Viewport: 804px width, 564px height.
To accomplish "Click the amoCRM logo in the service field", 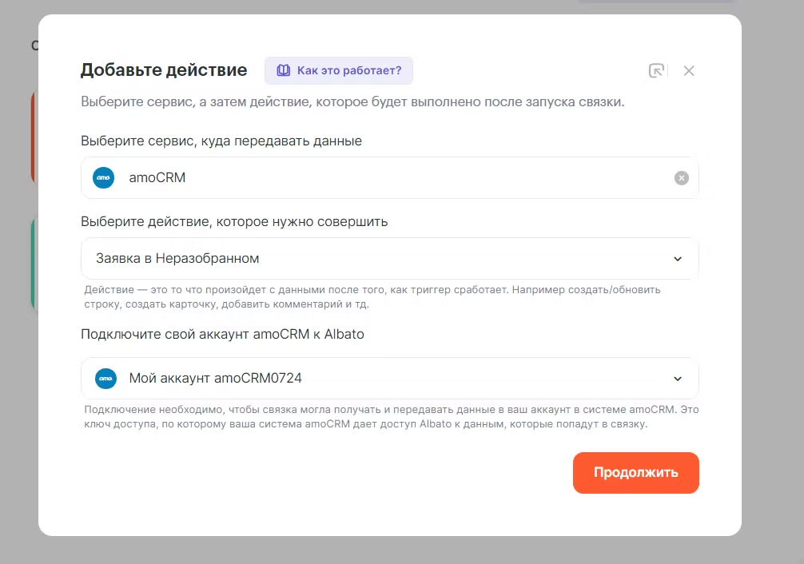I will (x=104, y=177).
